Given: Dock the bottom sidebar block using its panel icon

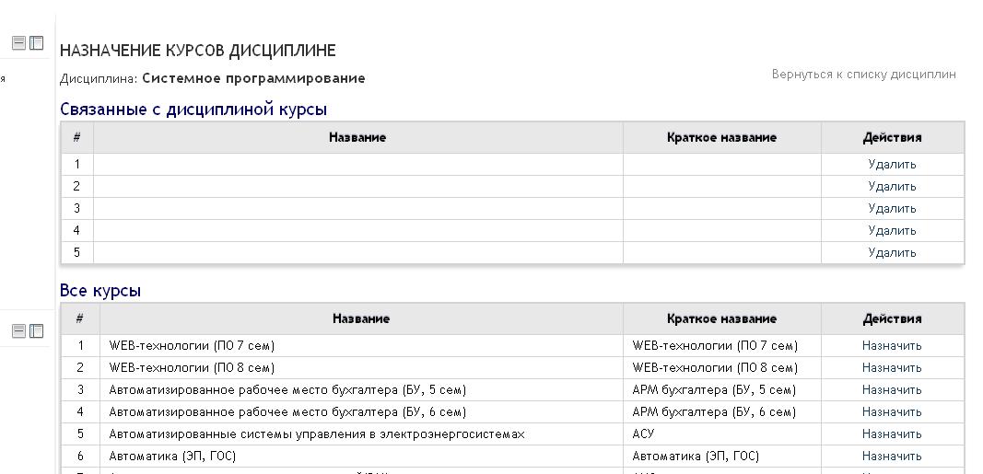Looking at the screenshot, I should coord(37,331).
